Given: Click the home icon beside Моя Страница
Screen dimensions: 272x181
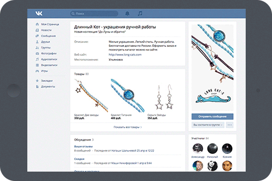Looking at the screenshot, I should click(37, 24).
